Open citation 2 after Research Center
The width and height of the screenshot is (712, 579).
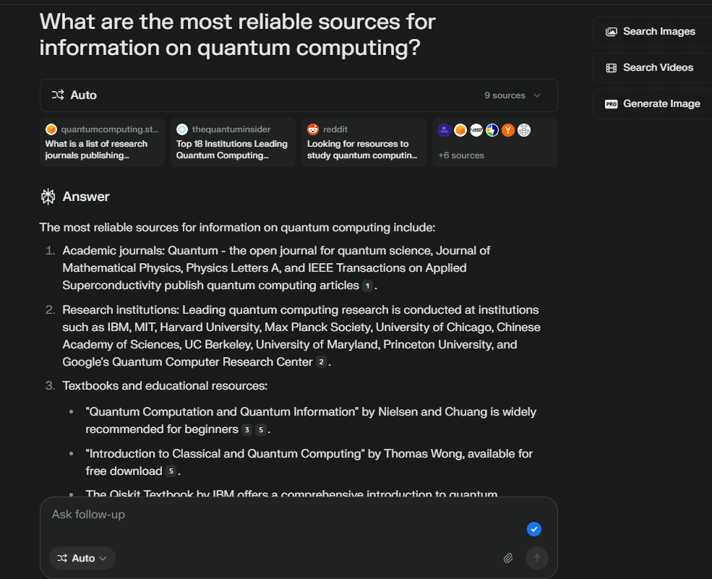tap(321, 362)
